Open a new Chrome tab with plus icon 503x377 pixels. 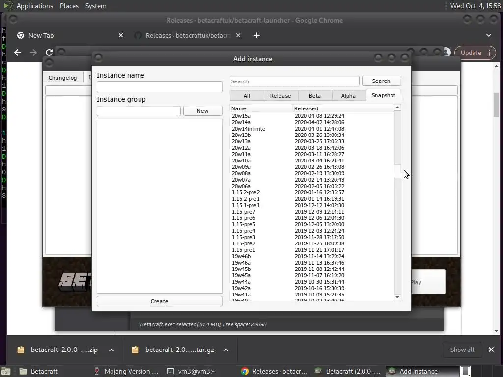tap(256, 35)
